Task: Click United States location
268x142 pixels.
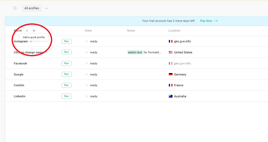Action: [x=183, y=52]
